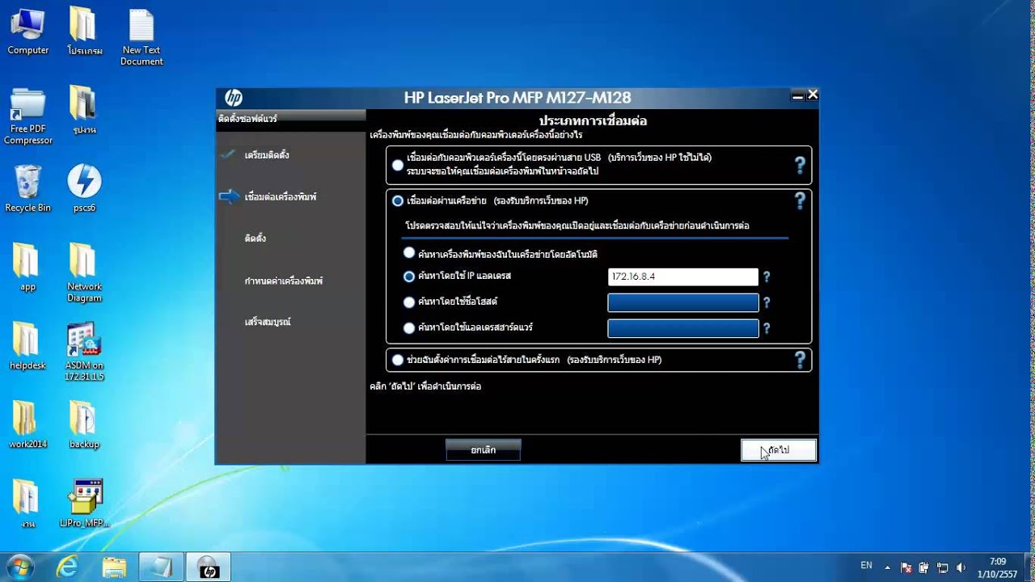Screen dimensions: 1035x582
Task: Click กำหนดค่าเครื่องพิมพ์ step in sidebar
Action: [284, 280]
